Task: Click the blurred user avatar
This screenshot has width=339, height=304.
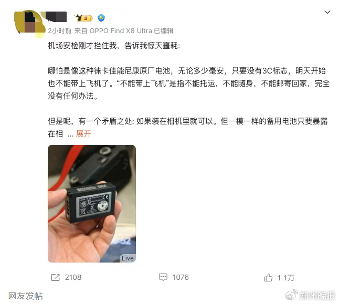Action: tap(29, 24)
